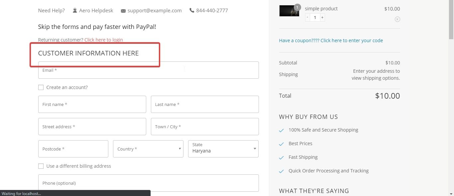Tick the Create an account checkbox

pos(41,87)
